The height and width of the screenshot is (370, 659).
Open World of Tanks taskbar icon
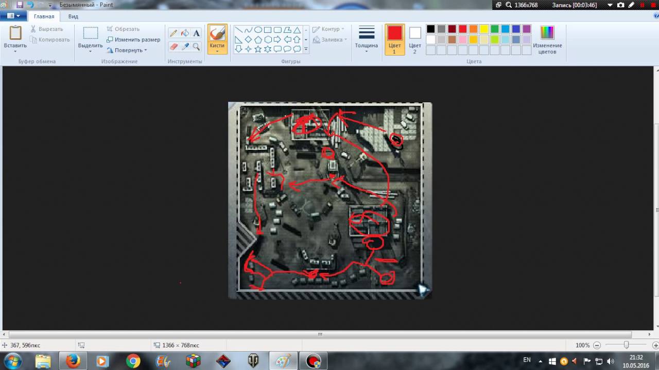tap(253, 361)
